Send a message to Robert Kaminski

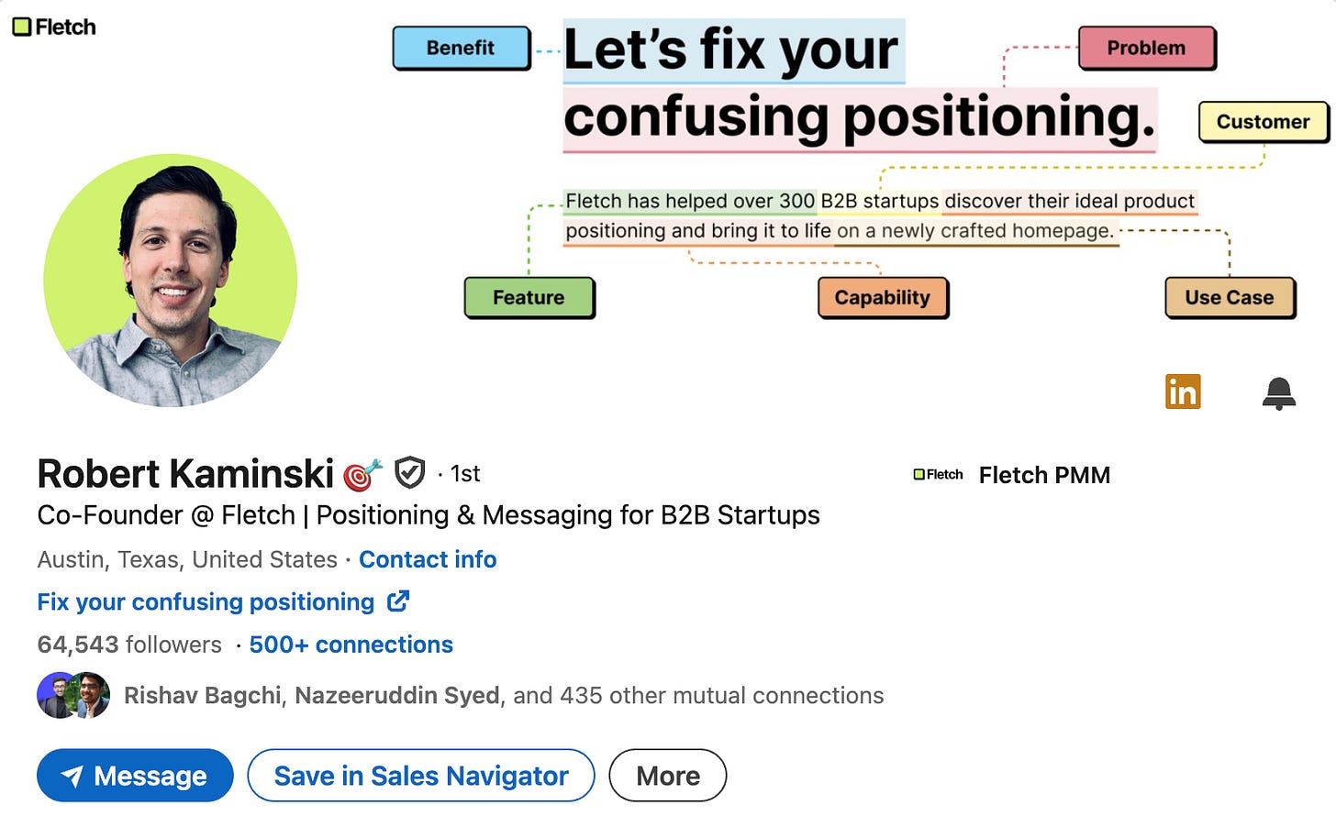134,775
